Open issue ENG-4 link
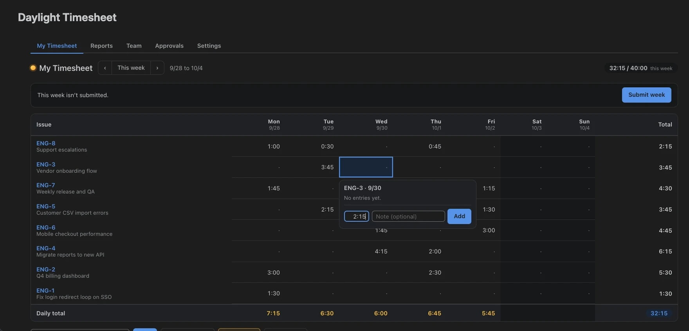Screen dimensions: 689x331 point(46,248)
